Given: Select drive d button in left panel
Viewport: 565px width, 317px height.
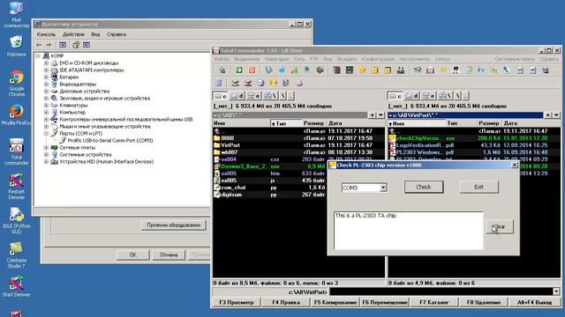Looking at the screenshot, I should click(237, 96).
